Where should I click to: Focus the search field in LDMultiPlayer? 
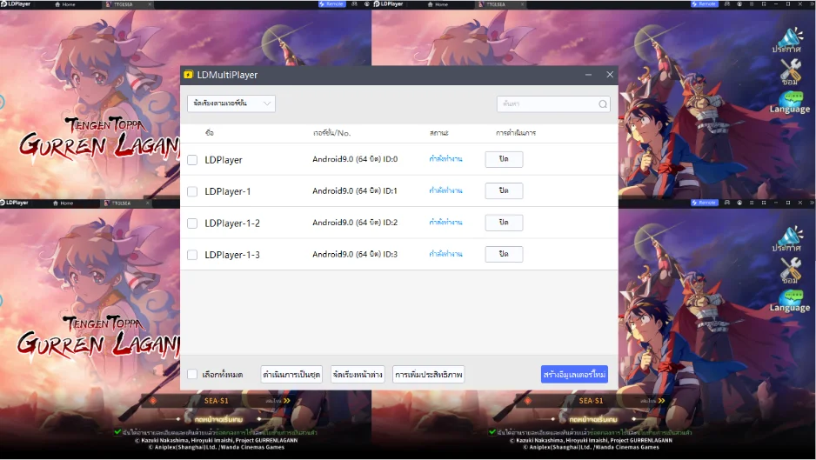[x=553, y=104]
